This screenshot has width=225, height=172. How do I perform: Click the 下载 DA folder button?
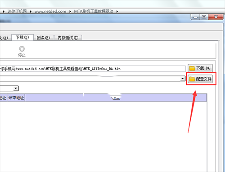[200, 68]
